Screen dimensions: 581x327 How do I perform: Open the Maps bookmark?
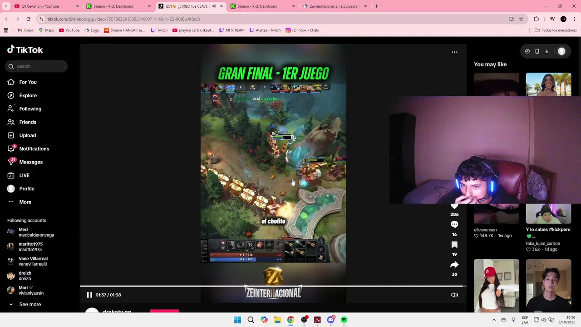tap(46, 30)
